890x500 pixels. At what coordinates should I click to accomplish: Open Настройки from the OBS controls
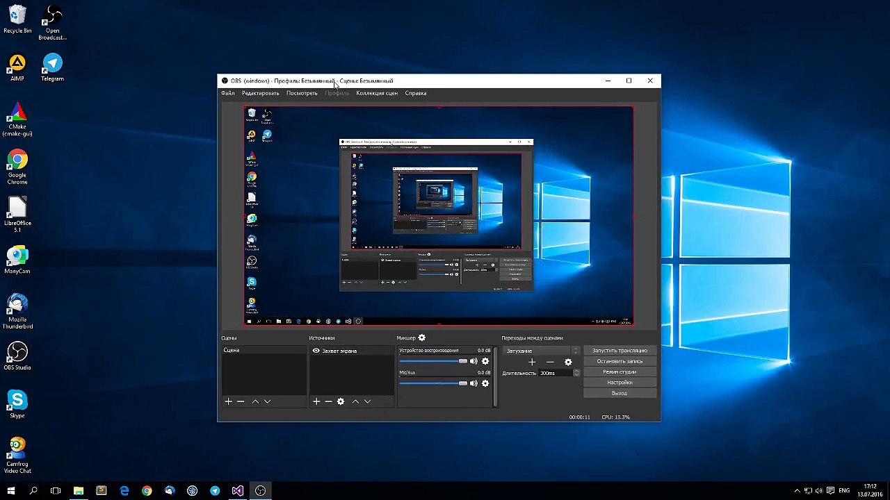[620, 383]
